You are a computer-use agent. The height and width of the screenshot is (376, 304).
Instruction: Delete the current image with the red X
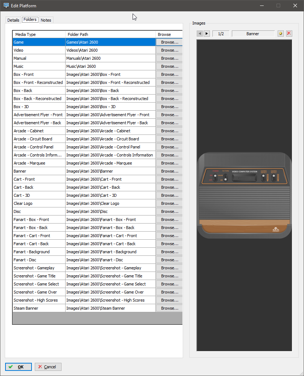coord(289,34)
